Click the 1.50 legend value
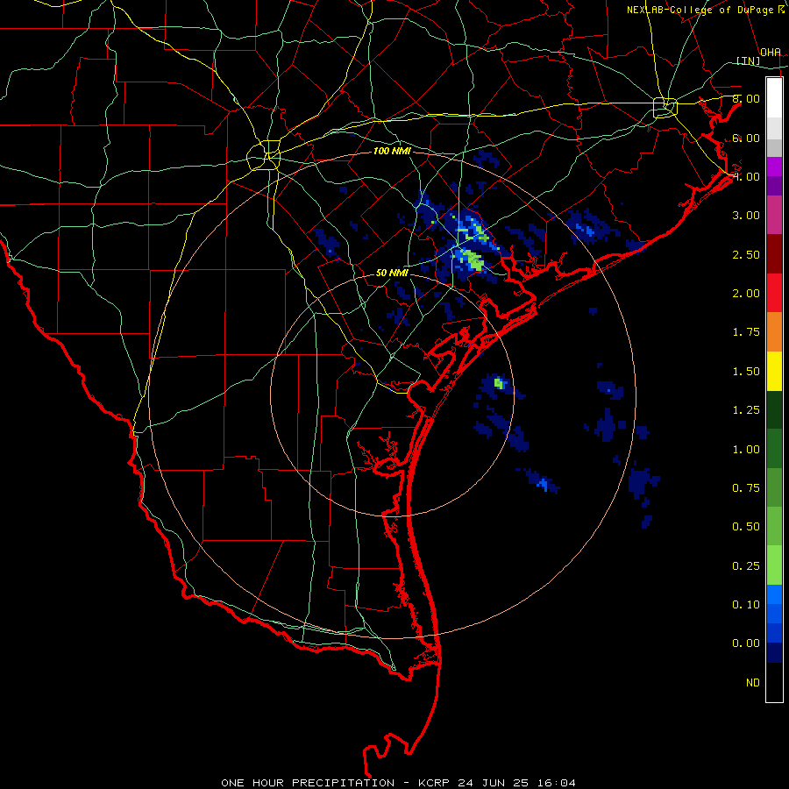This screenshot has width=789, height=789. (746, 372)
